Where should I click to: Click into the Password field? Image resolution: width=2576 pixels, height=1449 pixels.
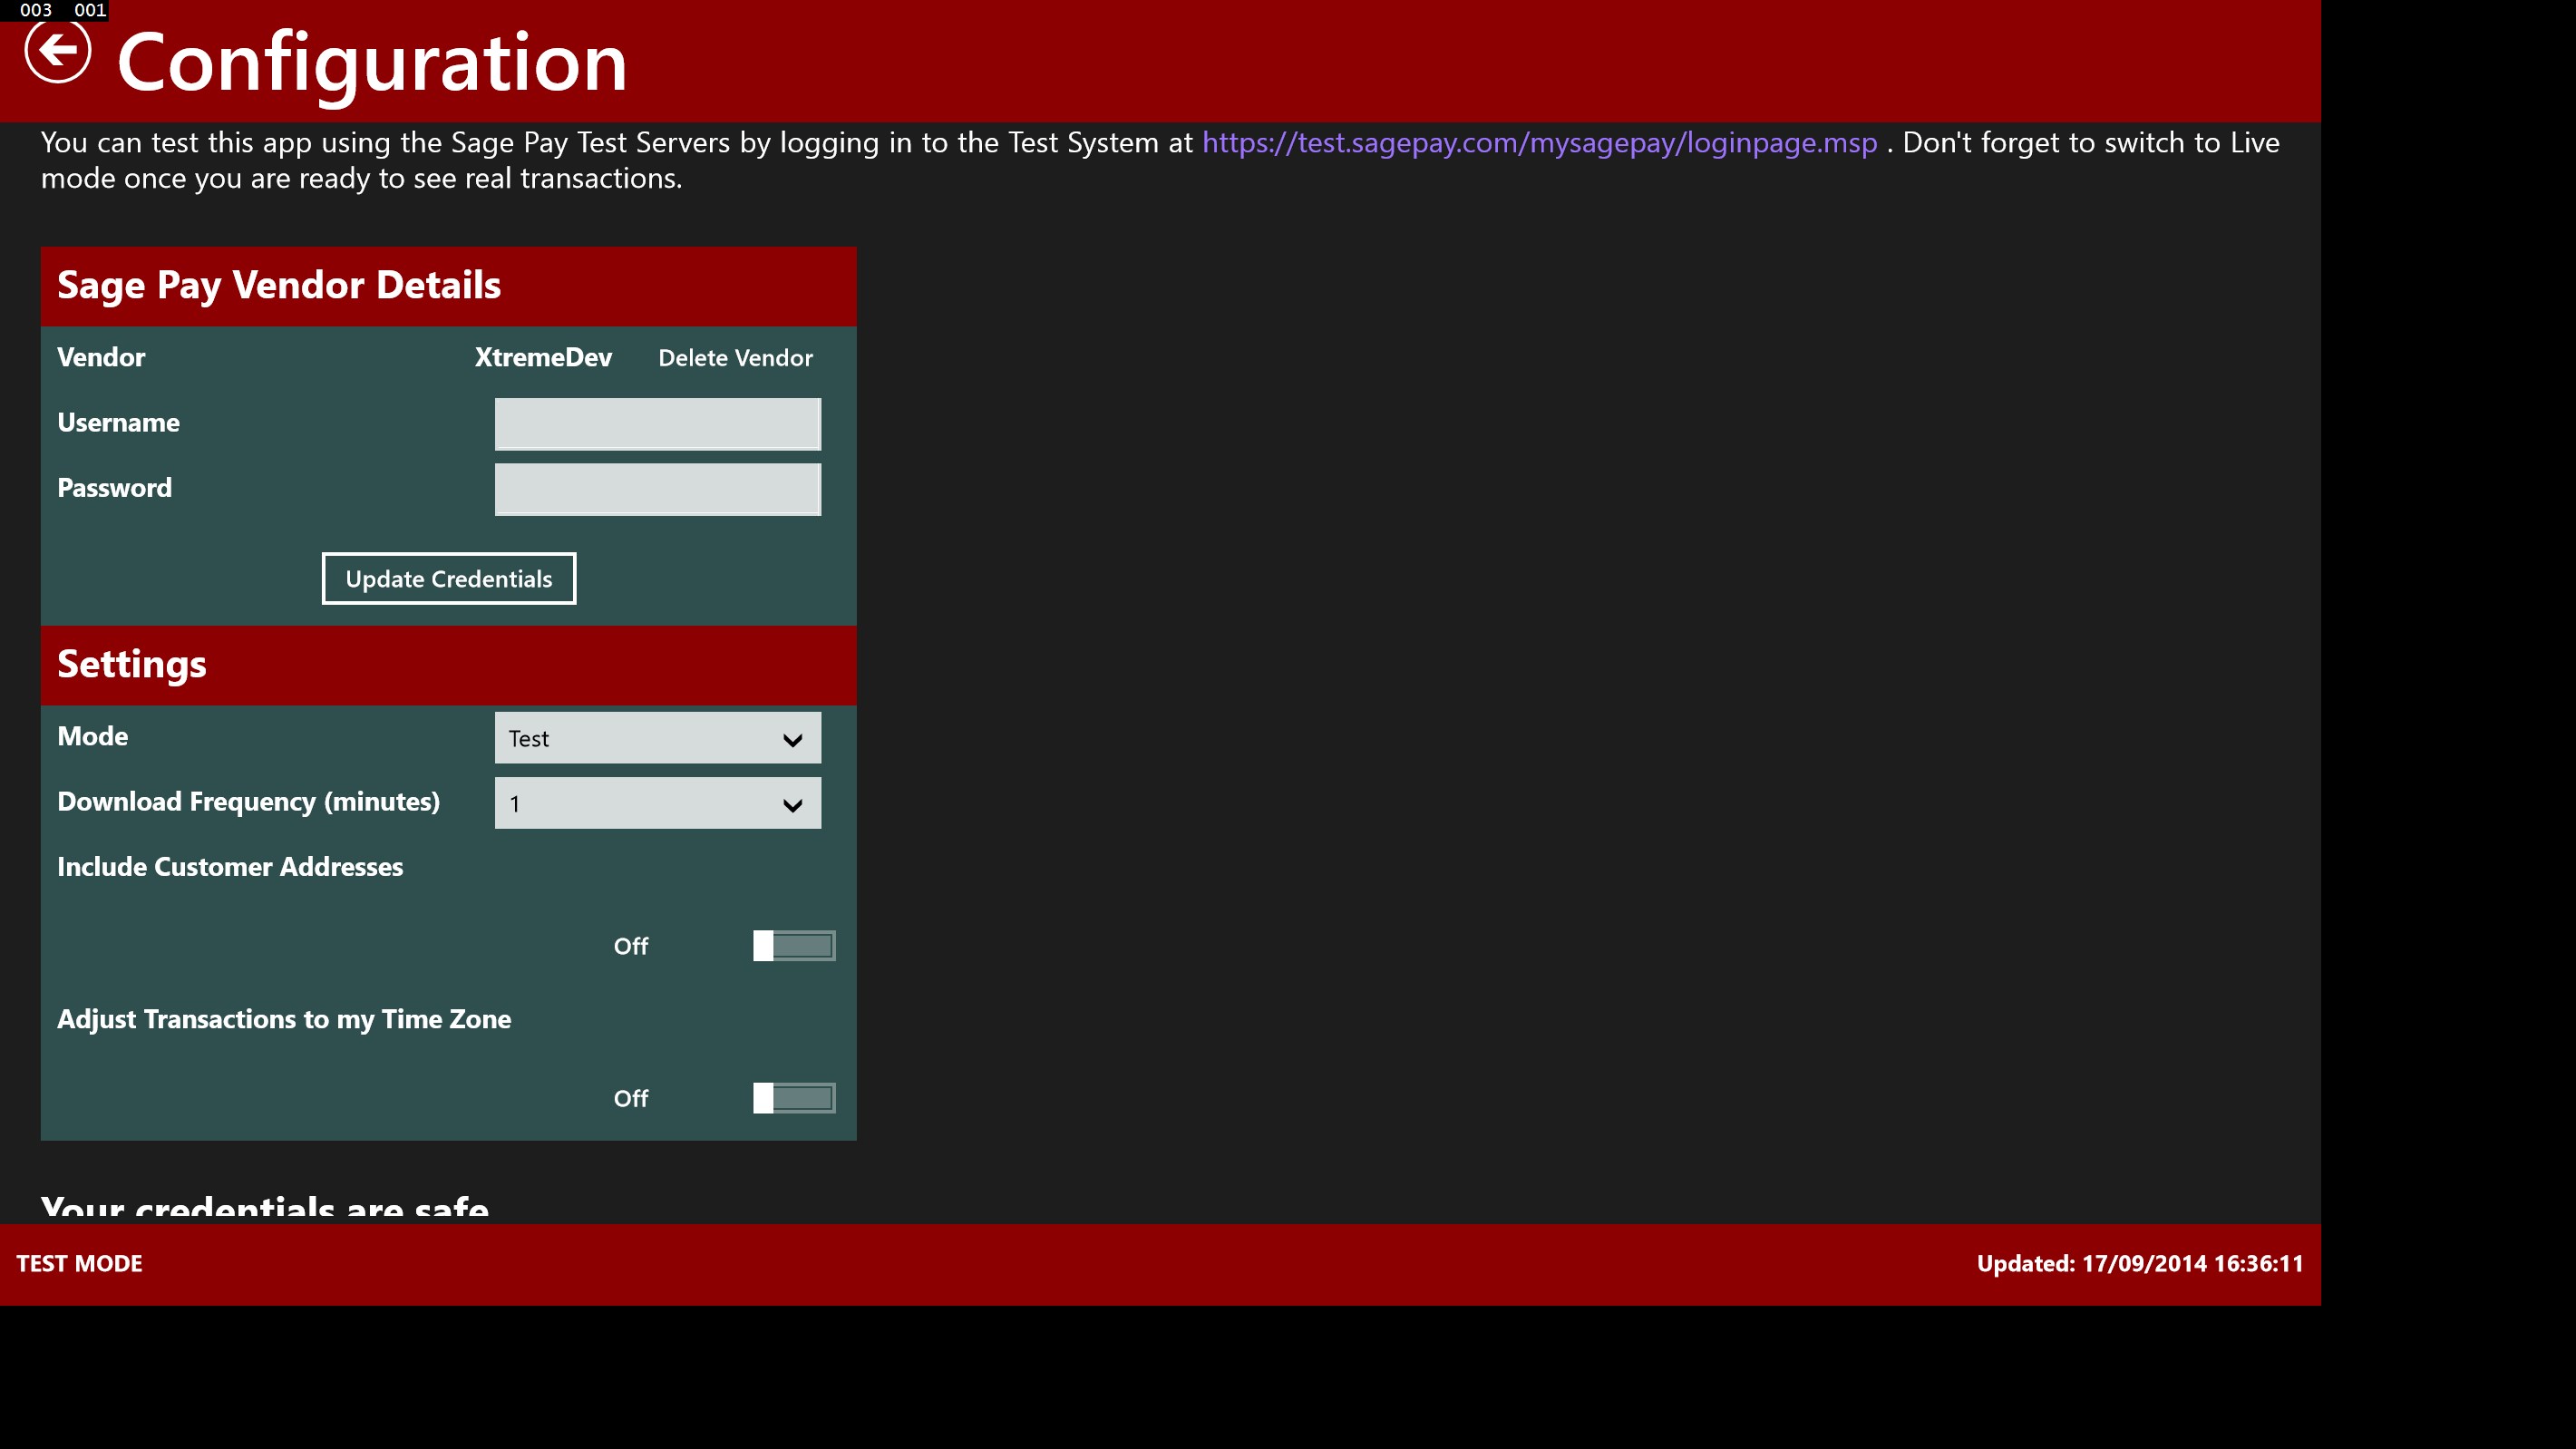point(657,489)
